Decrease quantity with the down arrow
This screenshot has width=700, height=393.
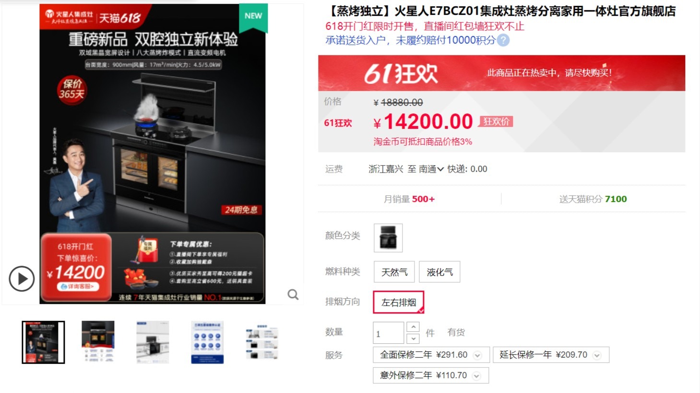pos(413,338)
